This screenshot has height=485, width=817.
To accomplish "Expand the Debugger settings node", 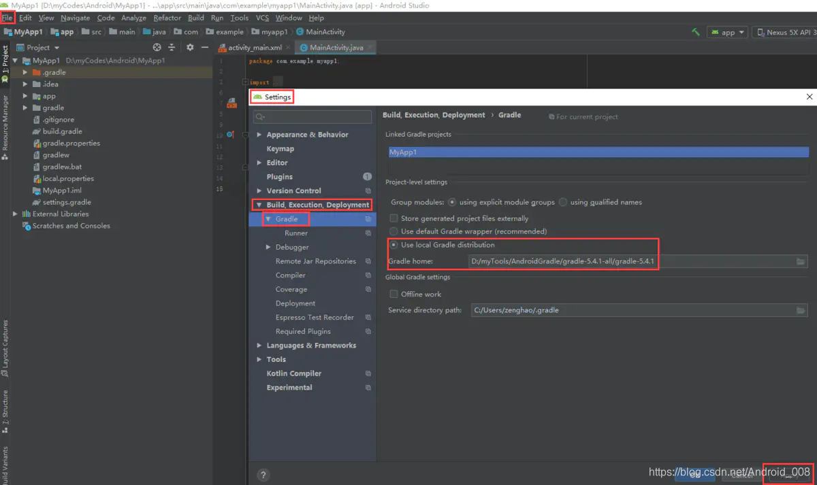I will click(x=268, y=247).
